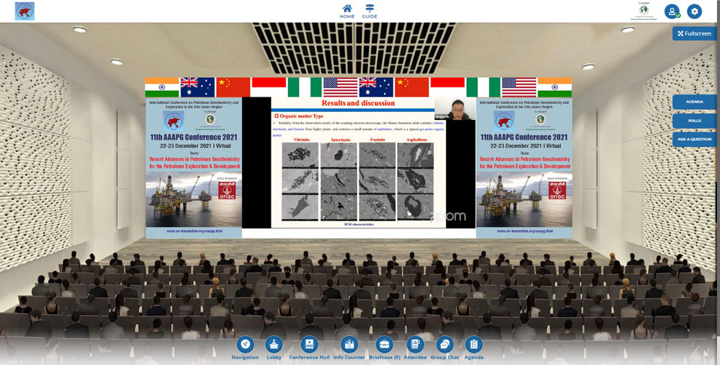Open the user profile icon
The width and height of the screenshot is (720, 365).
click(672, 12)
